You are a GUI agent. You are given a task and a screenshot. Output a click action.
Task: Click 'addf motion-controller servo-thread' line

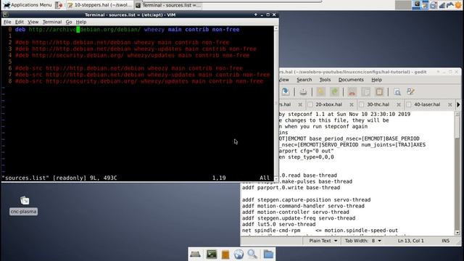[x=296, y=212]
